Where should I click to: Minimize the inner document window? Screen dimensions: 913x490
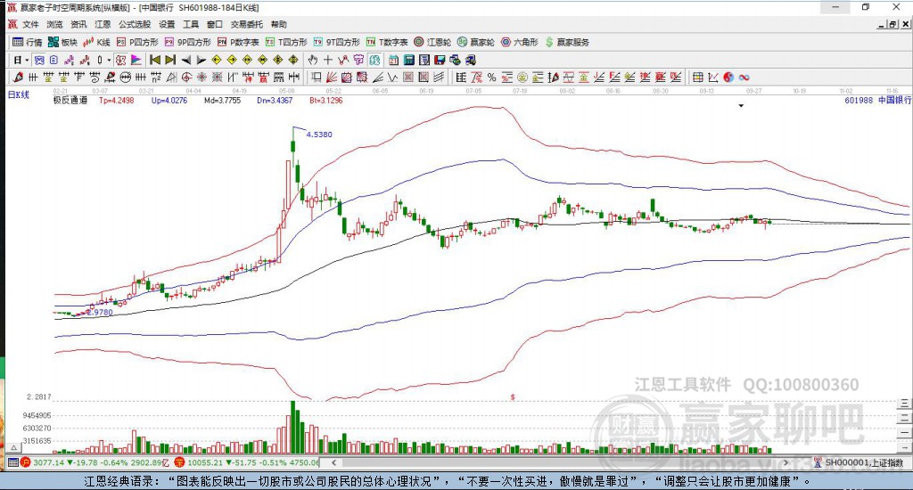pos(882,24)
